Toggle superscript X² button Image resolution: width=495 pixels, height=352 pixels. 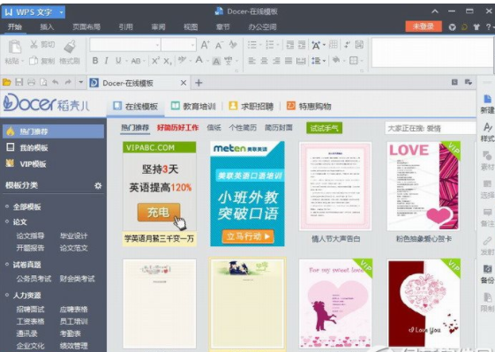[x=155, y=61]
